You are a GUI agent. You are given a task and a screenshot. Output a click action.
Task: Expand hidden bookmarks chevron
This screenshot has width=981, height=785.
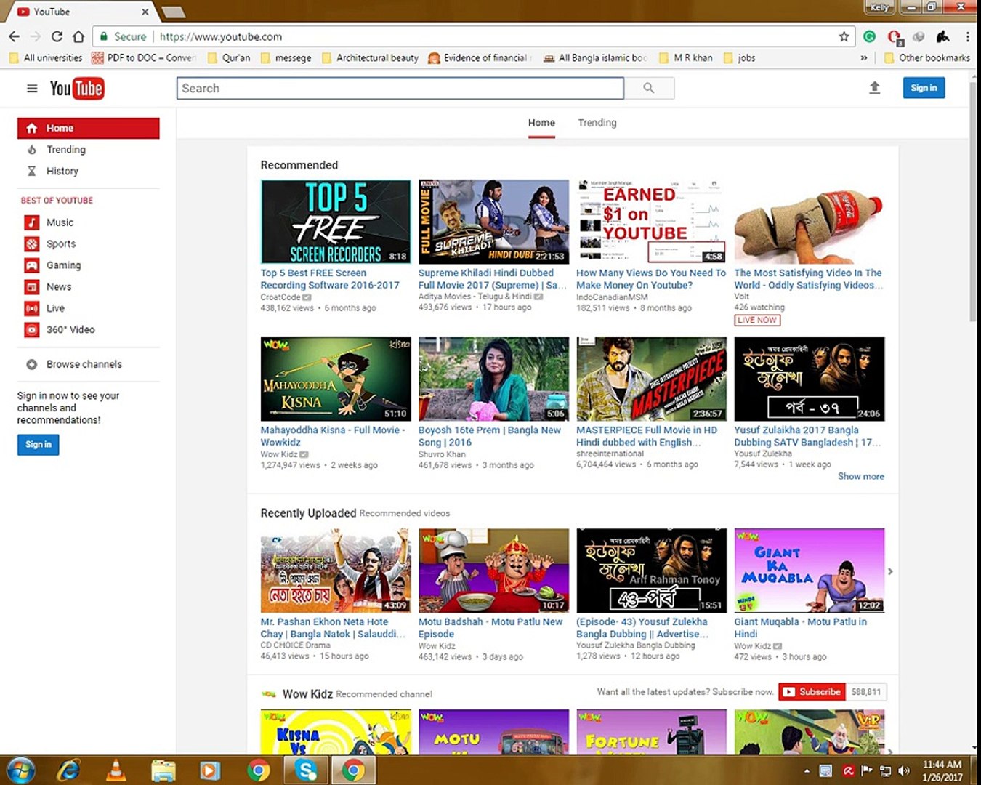point(864,58)
